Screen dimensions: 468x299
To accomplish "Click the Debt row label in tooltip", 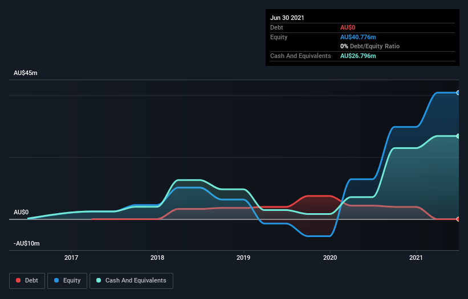I will pos(276,27).
